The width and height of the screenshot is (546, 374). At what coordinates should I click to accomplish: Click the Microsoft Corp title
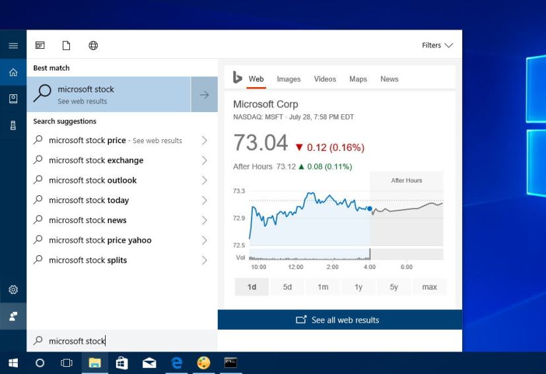point(265,104)
